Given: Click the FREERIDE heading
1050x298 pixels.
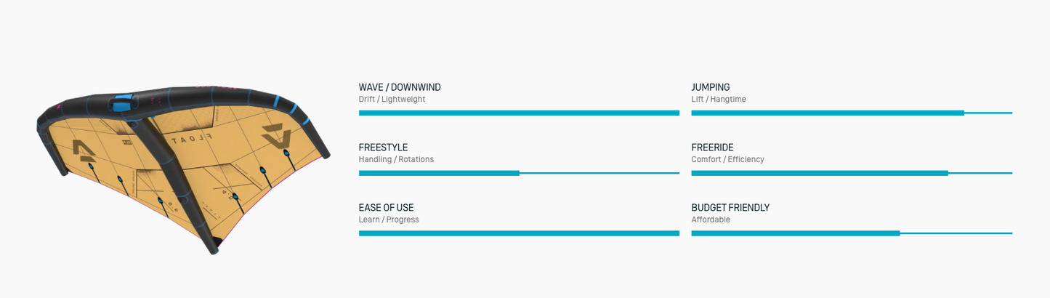Looking at the screenshot, I should pyautogui.click(x=712, y=148).
